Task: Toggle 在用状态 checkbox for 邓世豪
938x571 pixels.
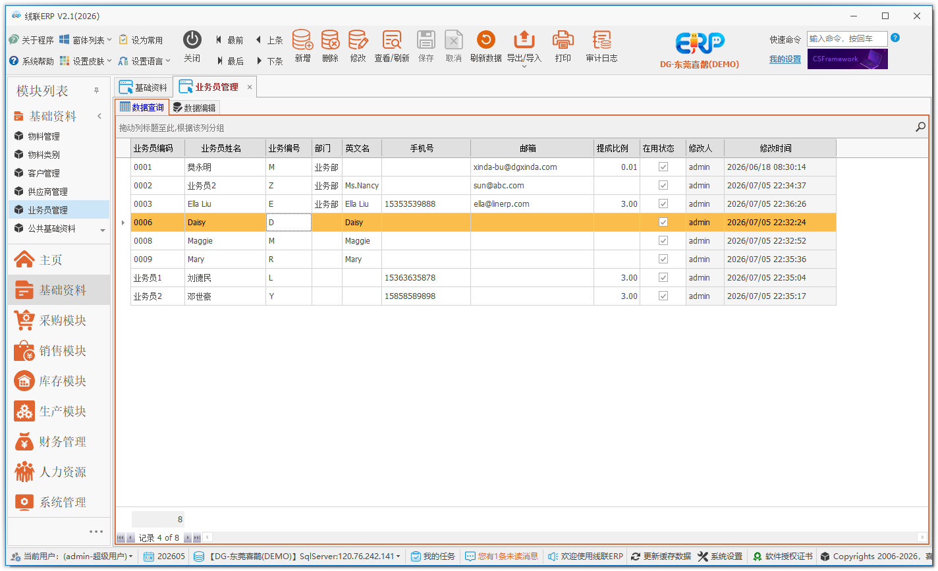Action: click(x=663, y=296)
